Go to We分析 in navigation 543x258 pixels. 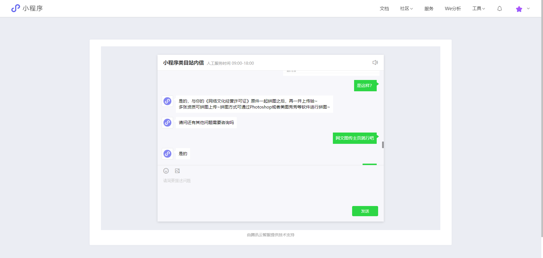point(453,8)
